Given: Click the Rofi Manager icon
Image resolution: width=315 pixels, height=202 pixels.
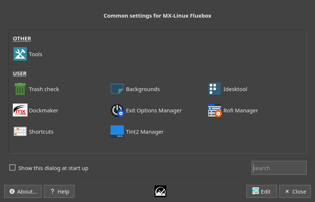Looking at the screenshot, I should (215, 110).
